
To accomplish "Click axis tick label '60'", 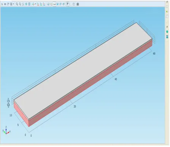I will [x=154, y=53].
